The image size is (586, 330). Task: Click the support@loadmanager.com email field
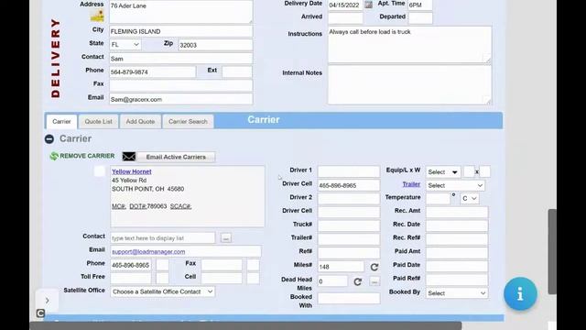[186, 252]
